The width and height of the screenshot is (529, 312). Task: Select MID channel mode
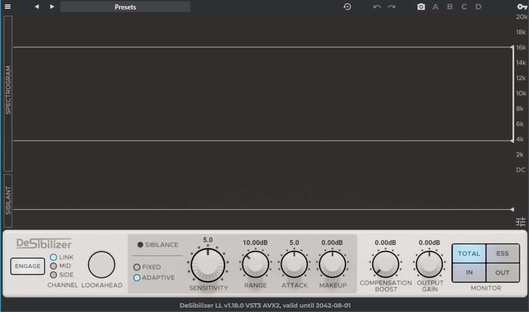(x=53, y=266)
